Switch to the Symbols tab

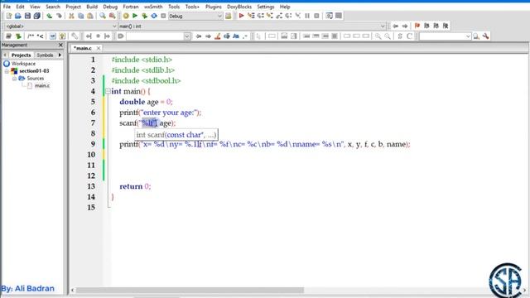coord(45,55)
